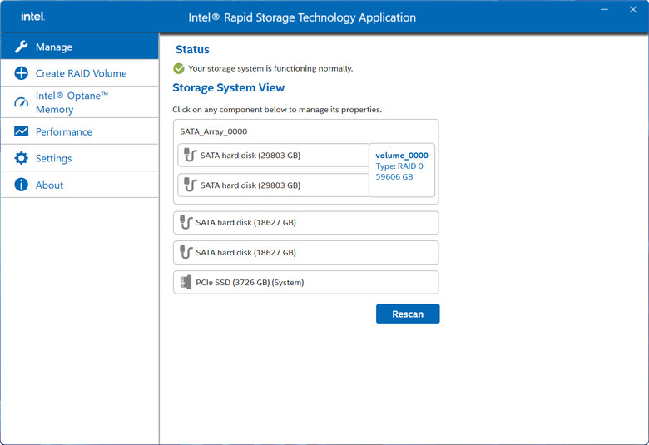Click the wrench icon beside Manage

click(x=21, y=47)
